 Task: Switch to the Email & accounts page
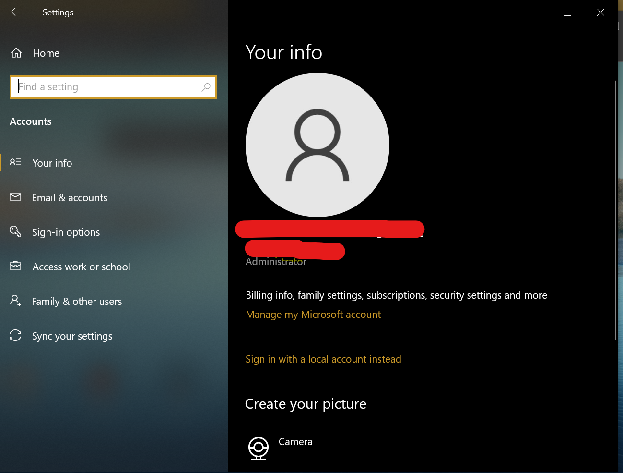[x=69, y=197]
